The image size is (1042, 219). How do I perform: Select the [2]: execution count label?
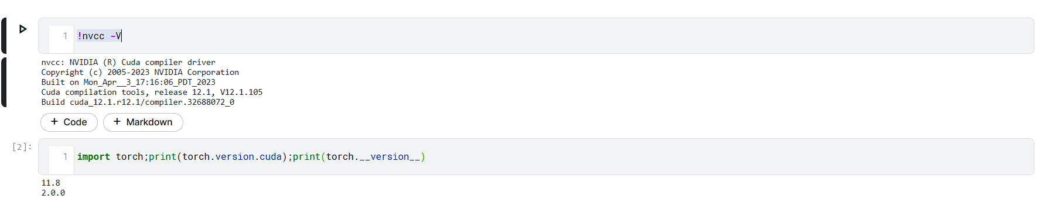coord(22,147)
